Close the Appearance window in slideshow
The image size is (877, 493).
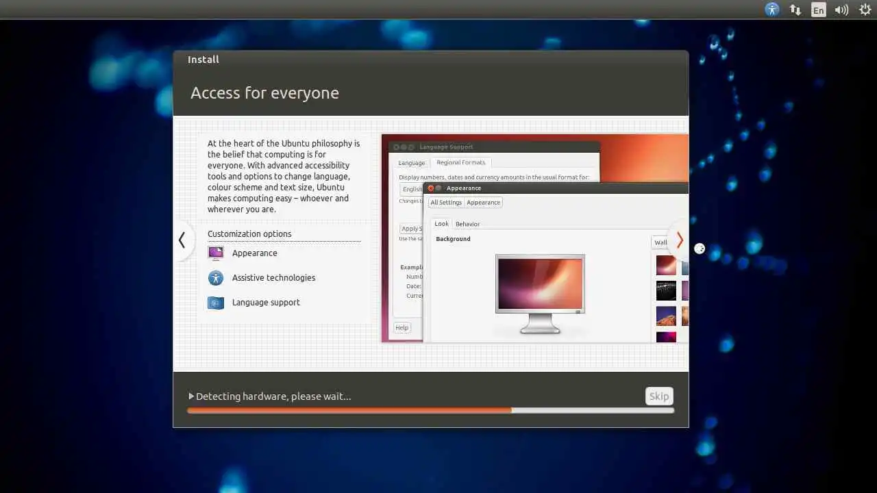431,188
